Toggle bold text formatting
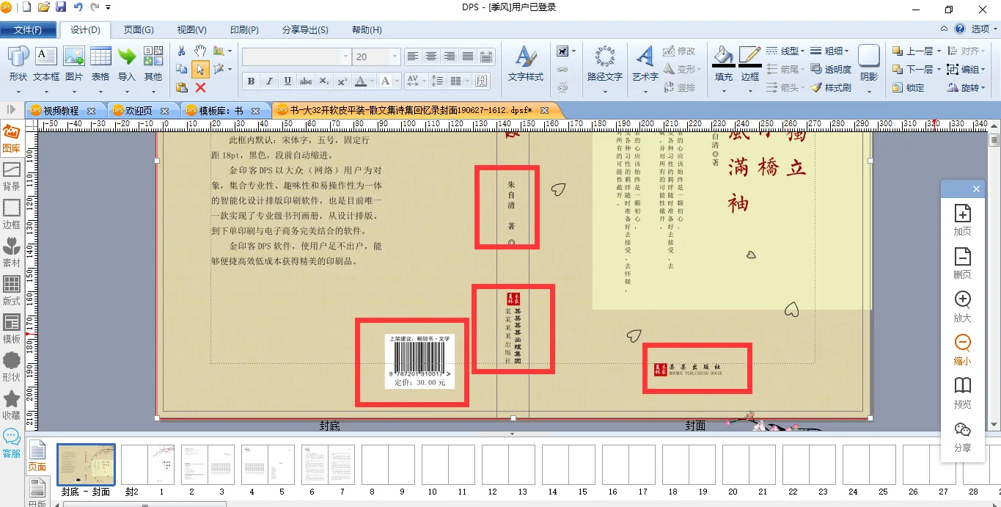The width and height of the screenshot is (1001, 507). point(251,81)
